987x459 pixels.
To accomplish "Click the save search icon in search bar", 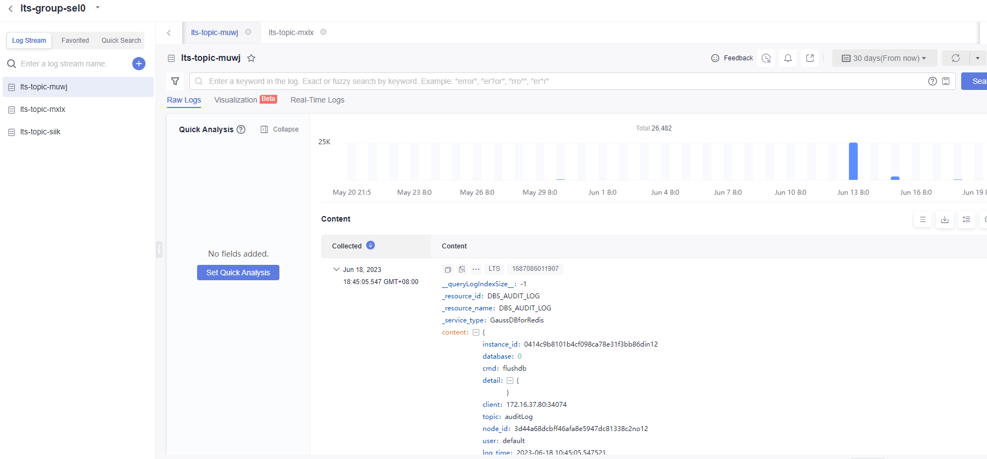I will 946,81.
